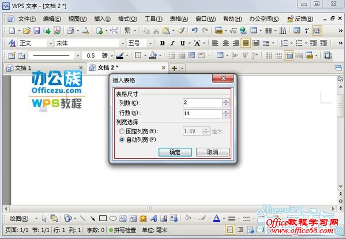Click the Undo arrow icon
The width and height of the screenshot is (346, 239).
coord(195,30)
